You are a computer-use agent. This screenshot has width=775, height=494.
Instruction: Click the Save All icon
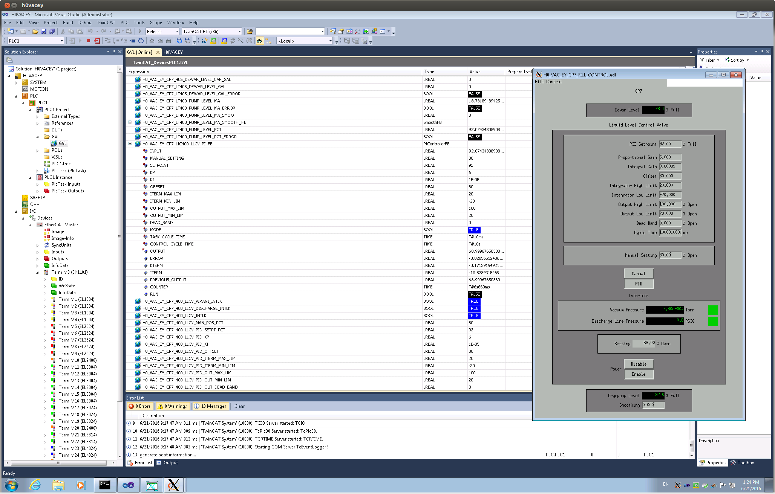click(52, 31)
